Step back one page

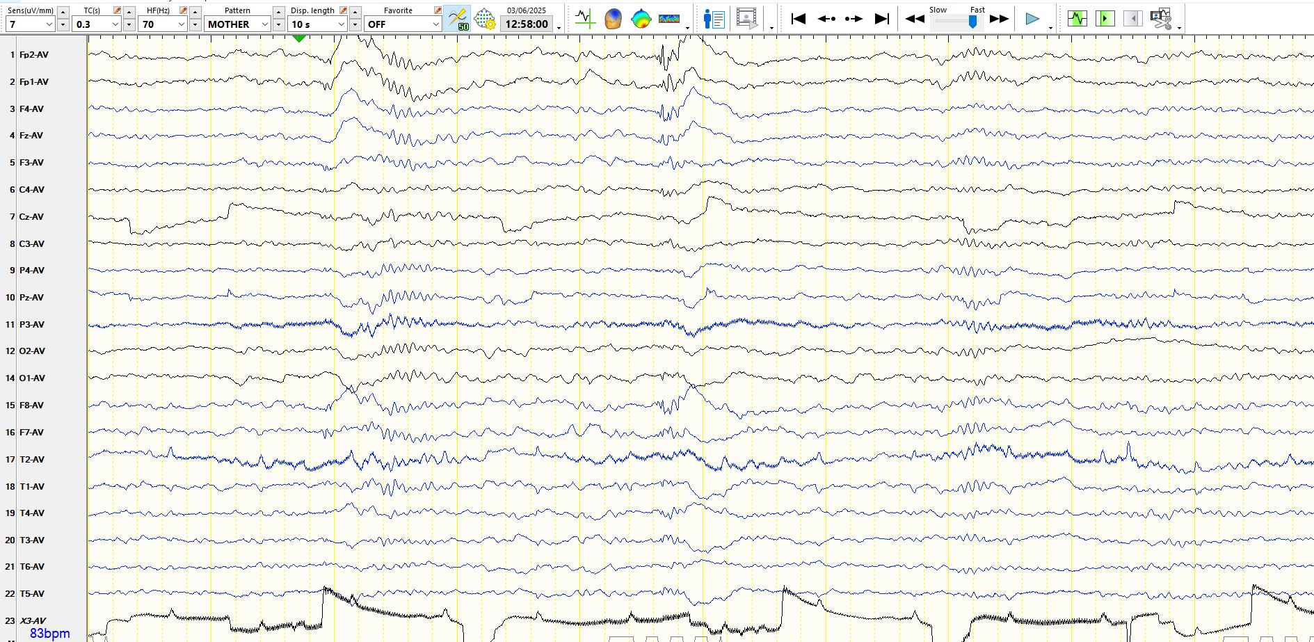(826, 19)
